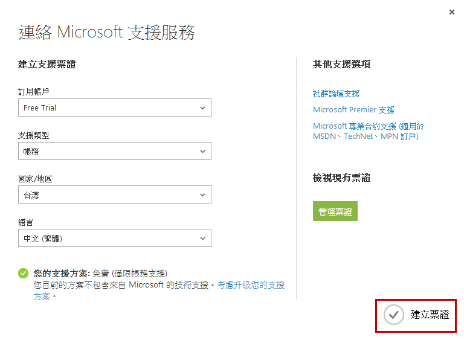The image size is (464, 340).
Task: Open the 社群論壇支援 link
Action: pos(336,94)
